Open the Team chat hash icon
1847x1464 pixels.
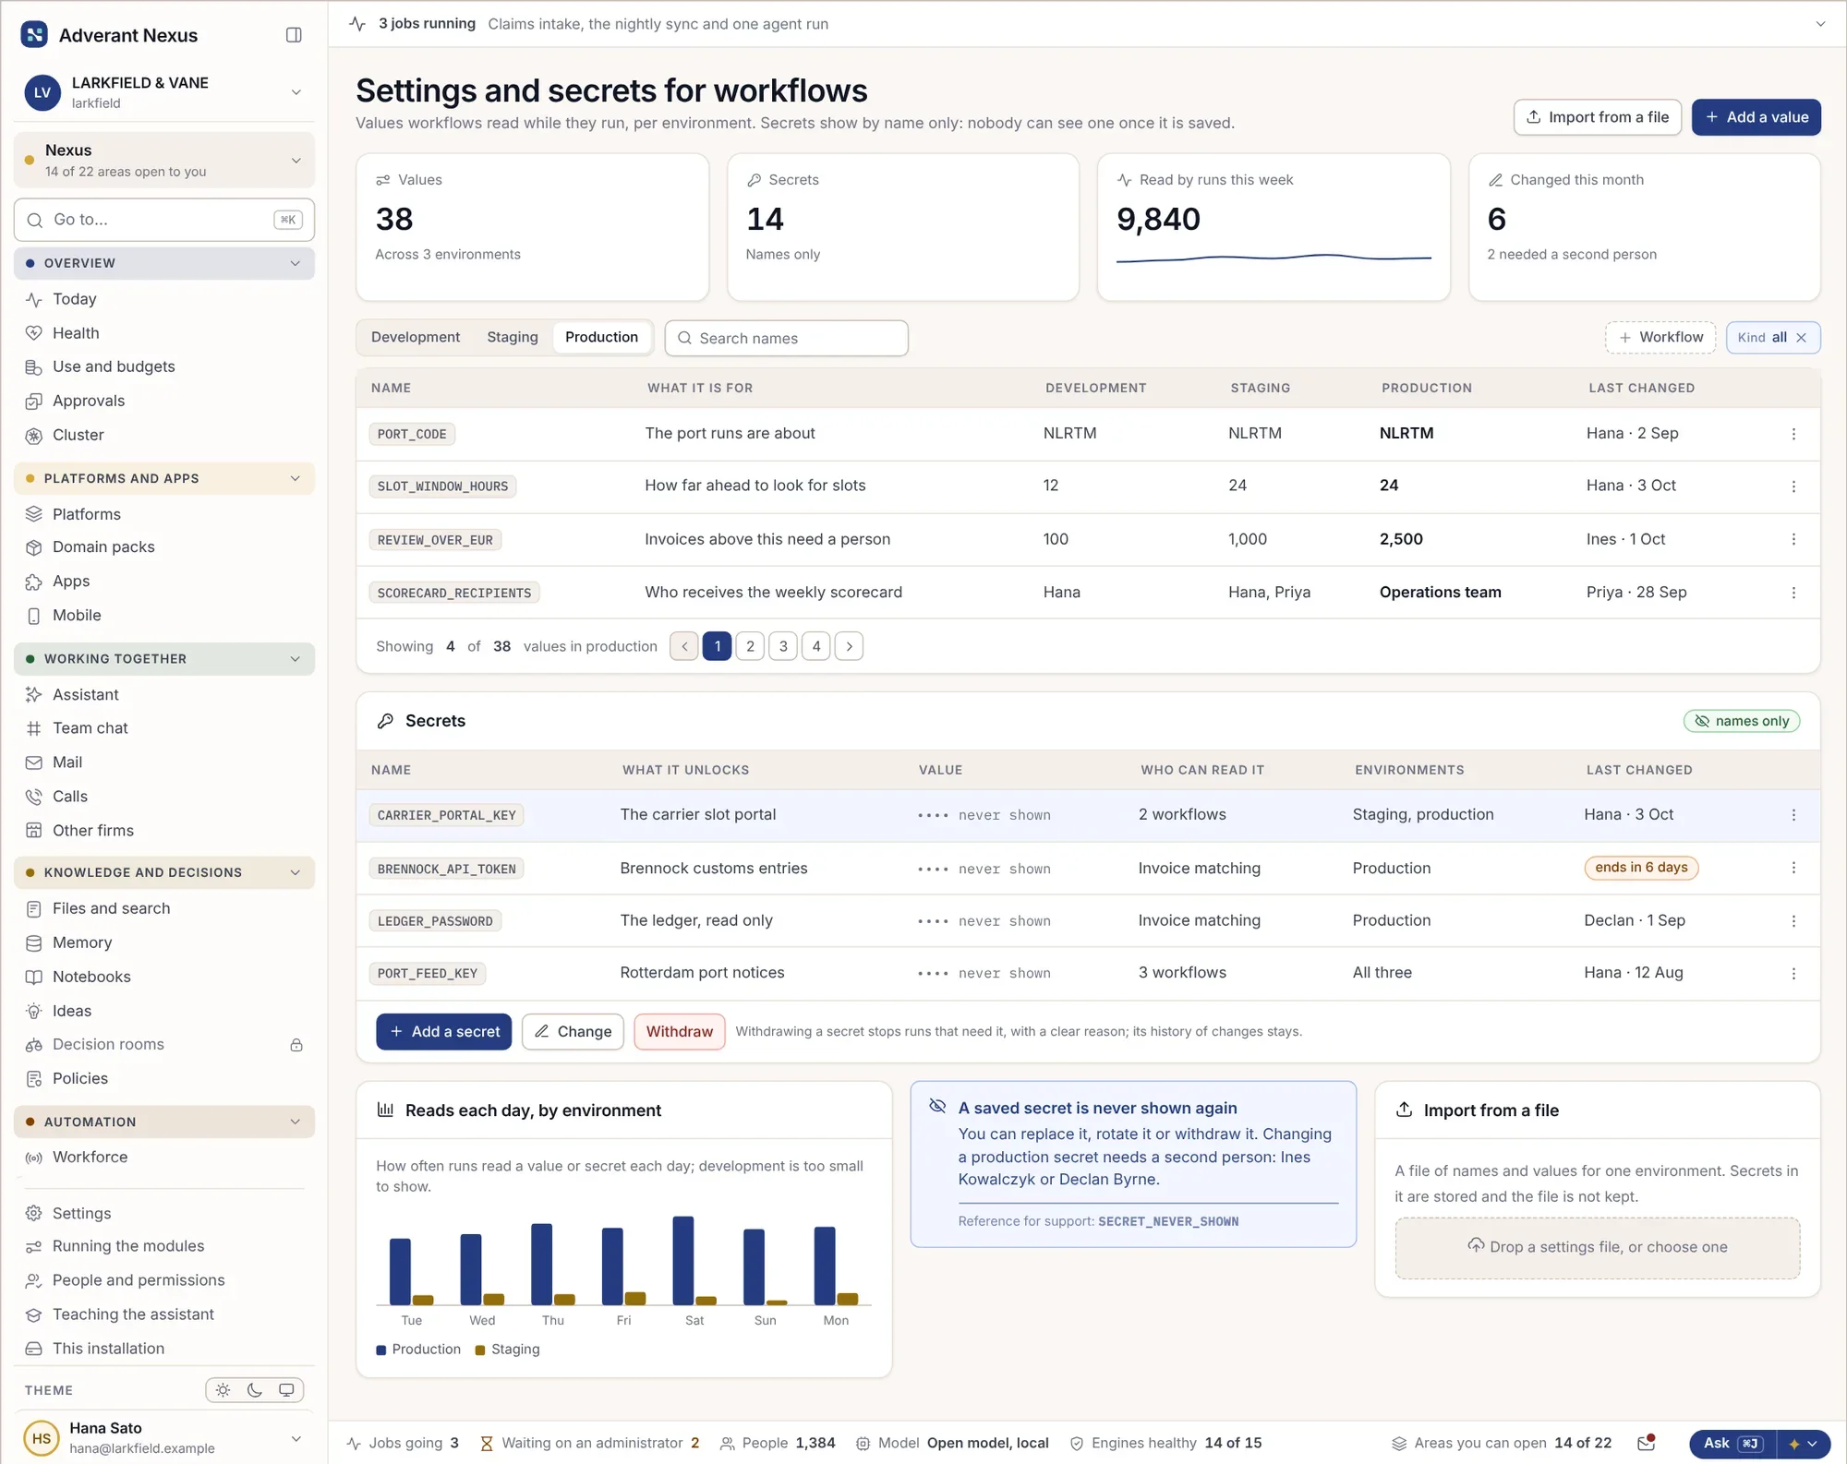[34, 728]
